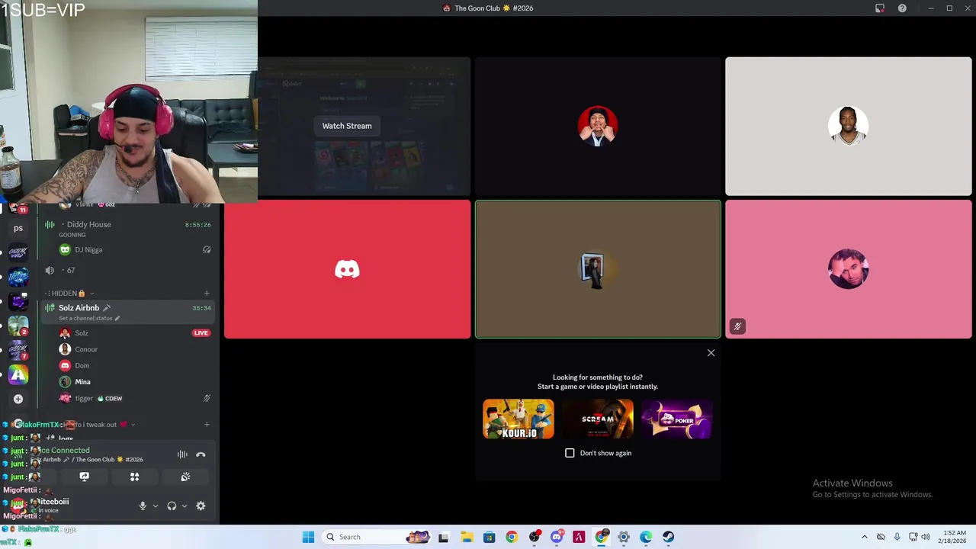Add a server with plus icon

click(x=18, y=399)
